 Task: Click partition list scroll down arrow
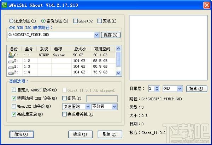[x=118, y=73]
